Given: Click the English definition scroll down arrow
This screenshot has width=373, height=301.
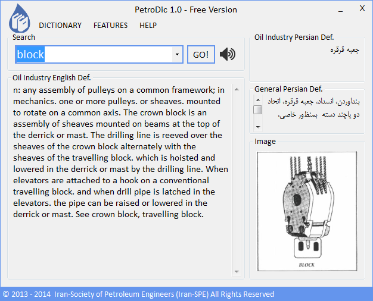Looking at the screenshot, I should (x=237, y=271).
